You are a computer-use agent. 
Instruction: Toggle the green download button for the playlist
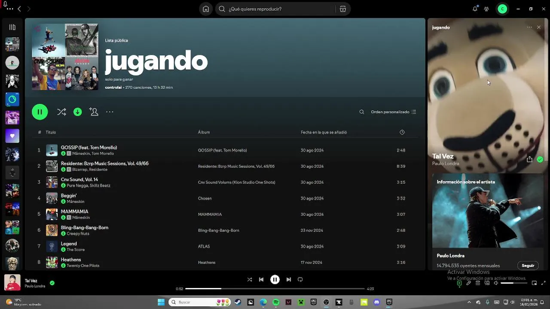[78, 112]
